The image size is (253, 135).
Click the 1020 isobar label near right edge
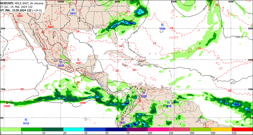coord(238,37)
